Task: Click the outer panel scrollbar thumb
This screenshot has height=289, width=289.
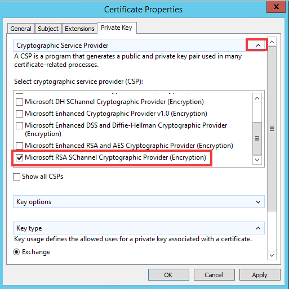Action: (x=272, y=129)
